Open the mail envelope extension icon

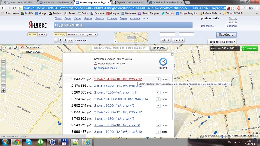point(245,8)
